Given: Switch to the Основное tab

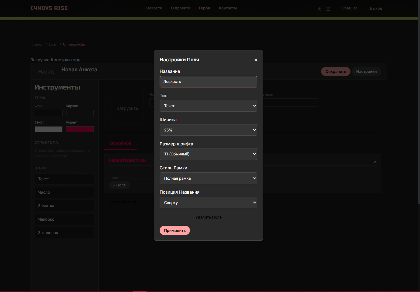Looking at the screenshot, I should pos(120,143).
